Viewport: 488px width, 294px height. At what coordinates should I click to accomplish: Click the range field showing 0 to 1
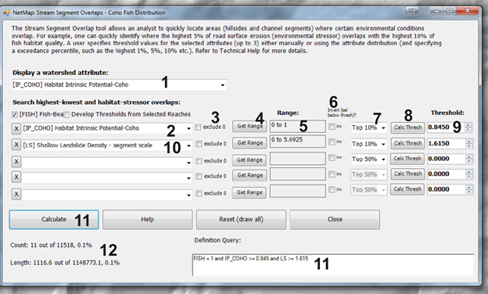coord(298,127)
